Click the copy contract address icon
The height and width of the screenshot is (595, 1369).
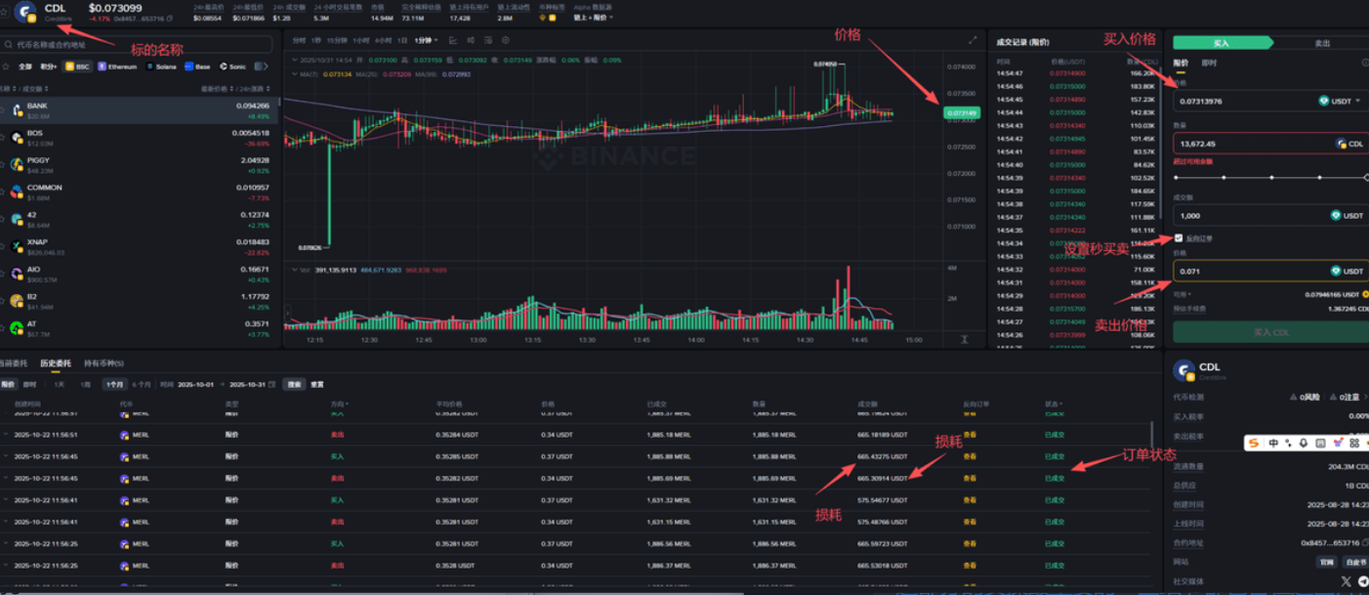coord(170,19)
